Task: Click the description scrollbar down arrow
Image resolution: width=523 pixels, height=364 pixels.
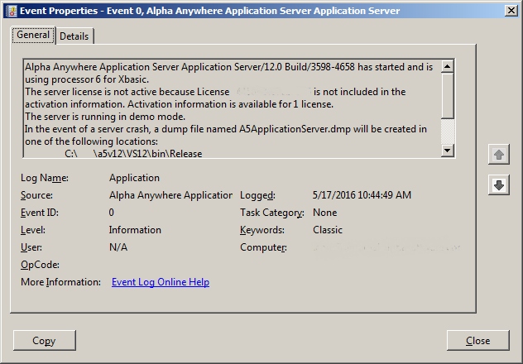Action: (x=448, y=151)
